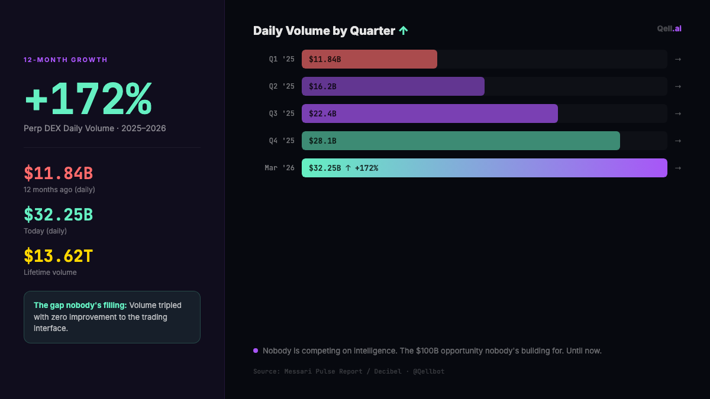Screen dimensions: 710x399
Task: Click the arrow right of Q2 '25 bar
Action: pos(678,86)
